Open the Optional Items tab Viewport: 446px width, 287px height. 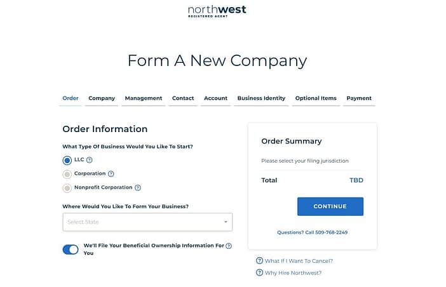(x=316, y=98)
